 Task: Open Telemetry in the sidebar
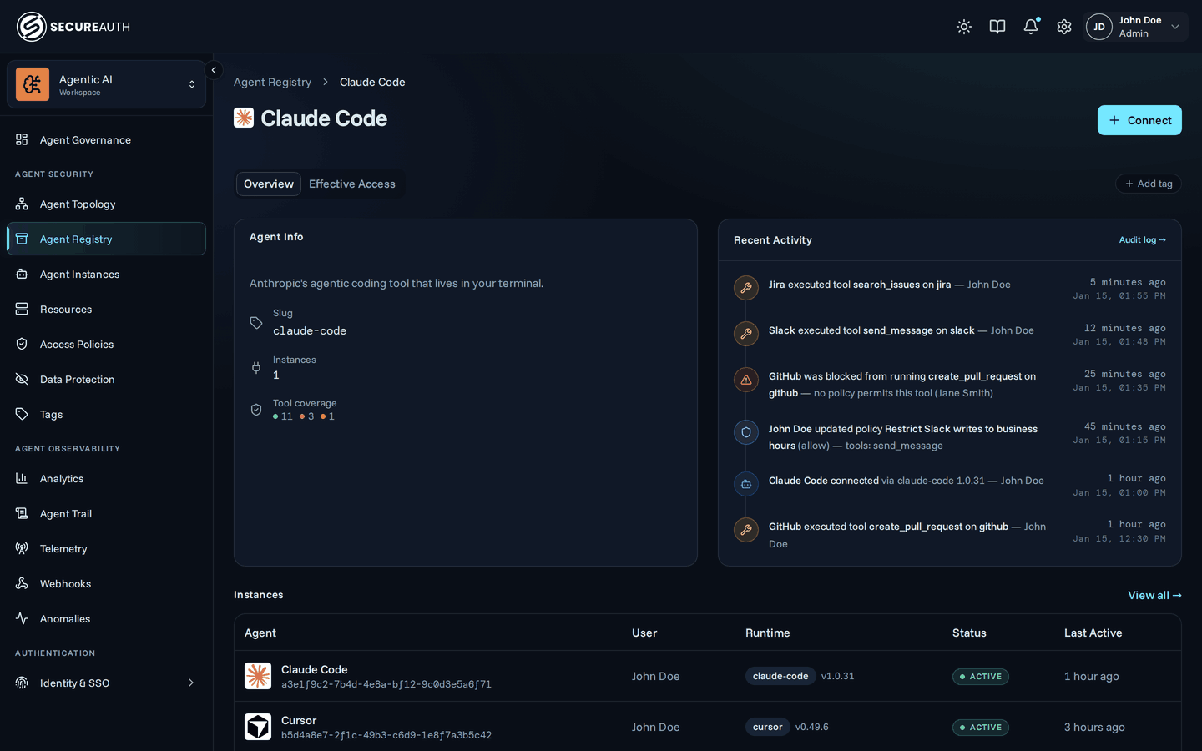(x=106, y=549)
